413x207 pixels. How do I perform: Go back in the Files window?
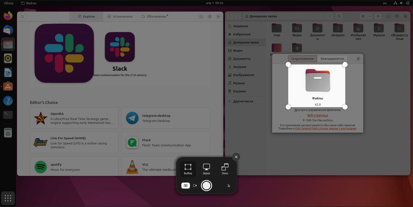(x=230, y=16)
